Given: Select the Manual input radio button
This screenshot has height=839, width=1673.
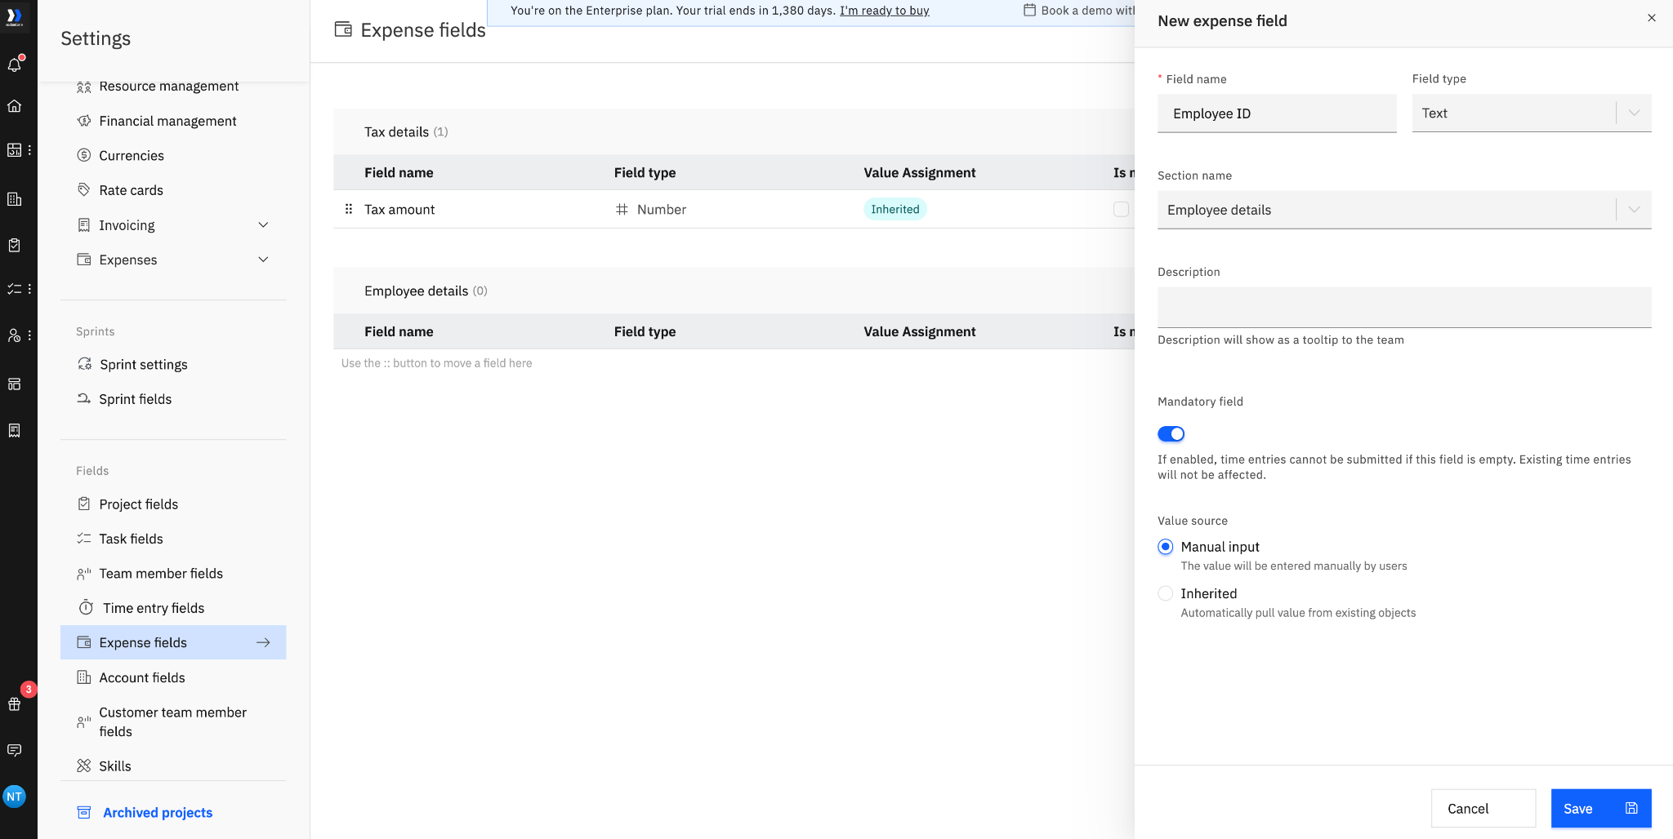Looking at the screenshot, I should [1166, 547].
